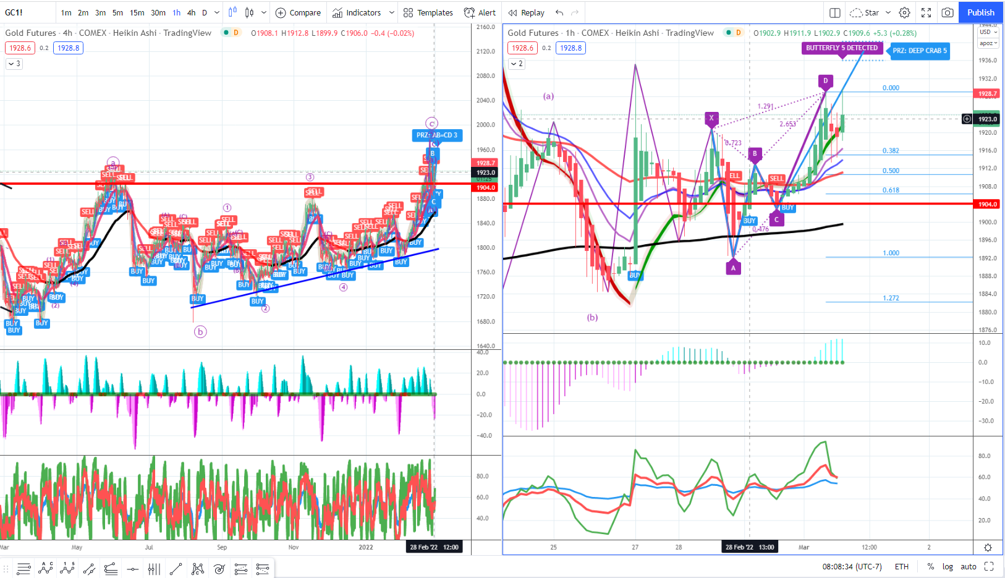Redo the last action
This screenshot has height=578, width=1005.
pyautogui.click(x=575, y=12)
